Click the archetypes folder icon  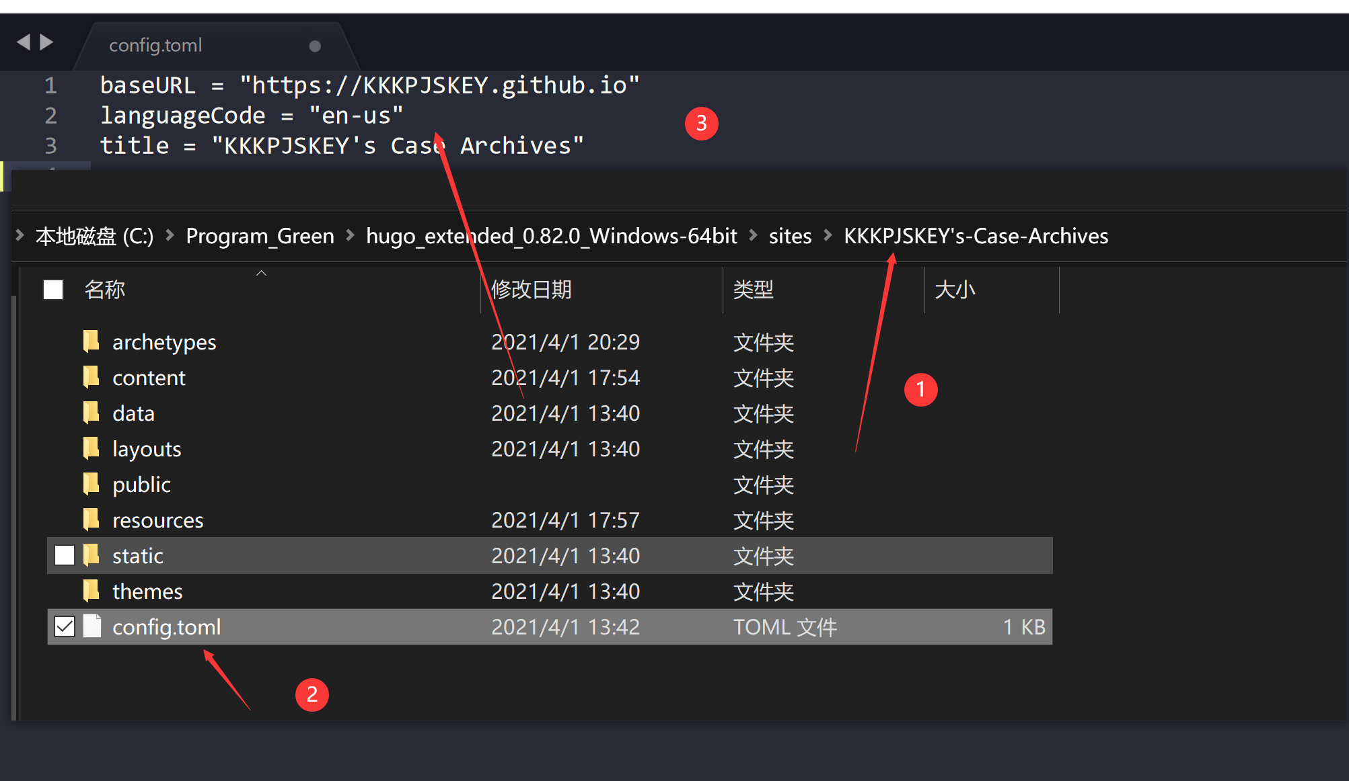point(92,341)
